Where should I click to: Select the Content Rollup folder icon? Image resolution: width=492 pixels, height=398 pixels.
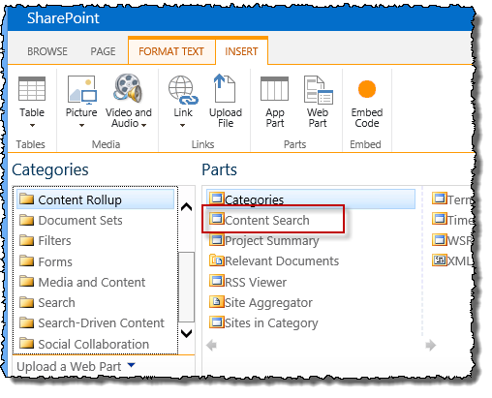(x=26, y=199)
